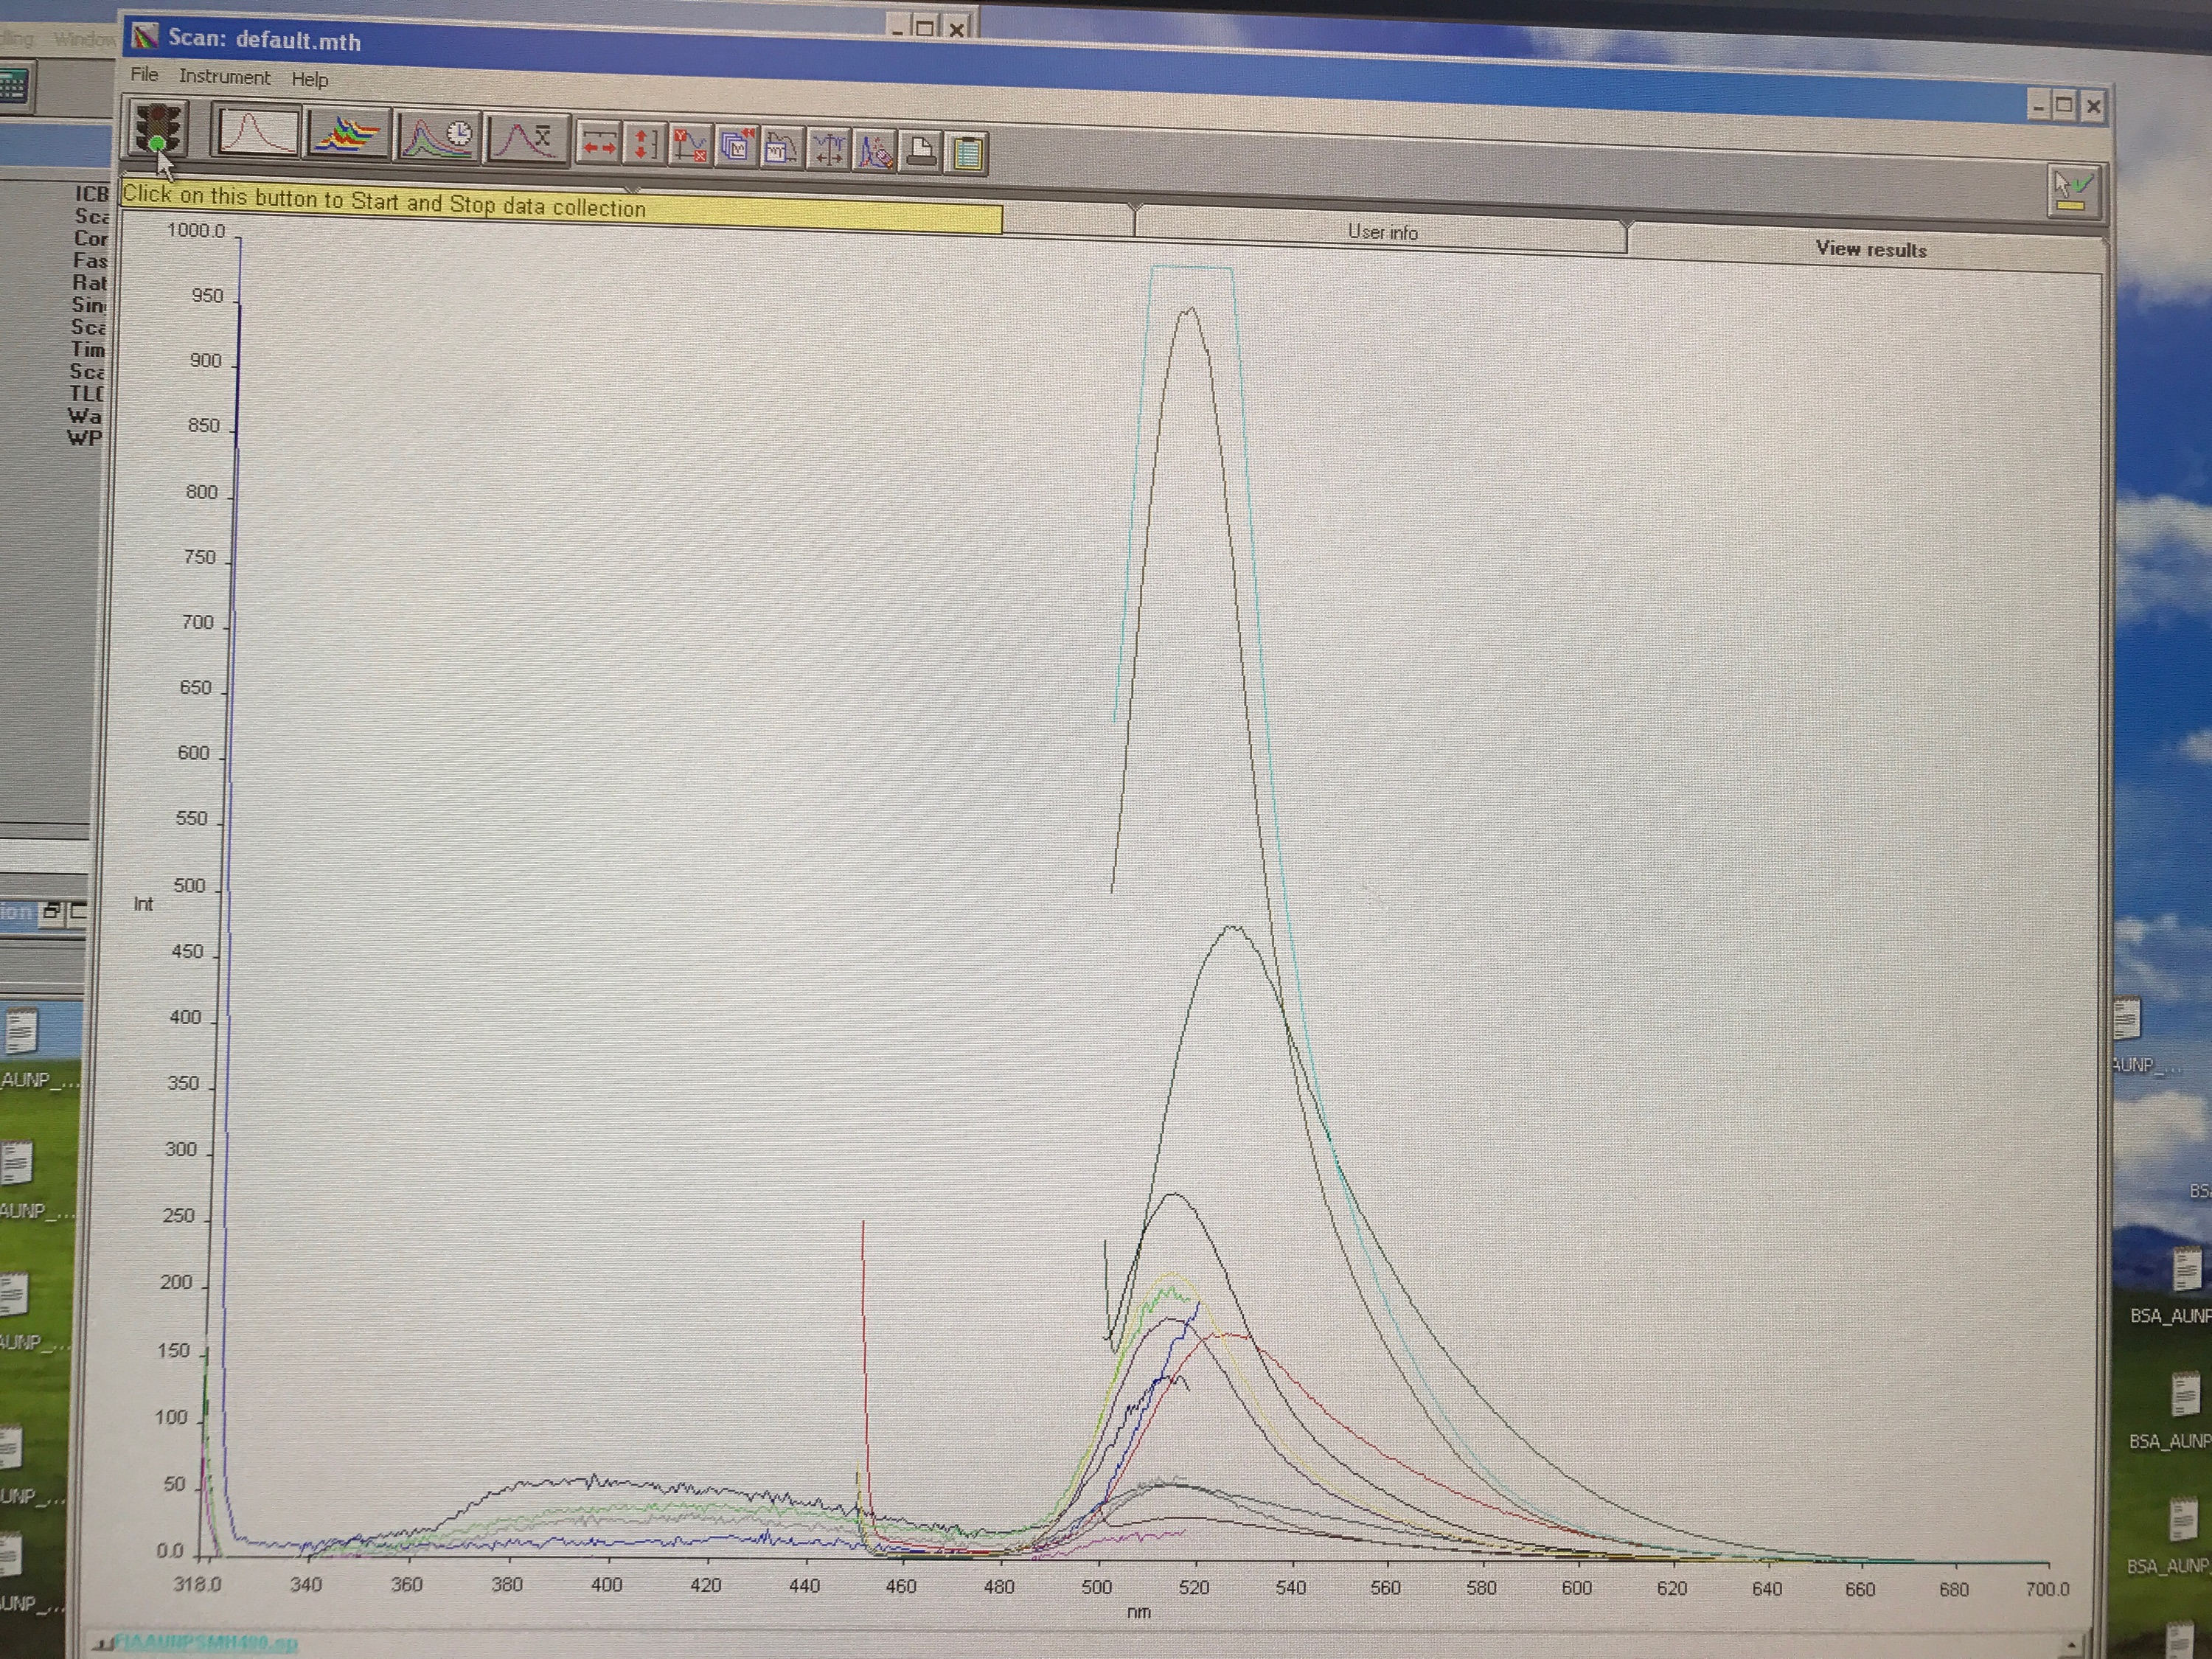The height and width of the screenshot is (1659, 2212).
Task: Click the remove curve axes icon
Action: tap(690, 147)
